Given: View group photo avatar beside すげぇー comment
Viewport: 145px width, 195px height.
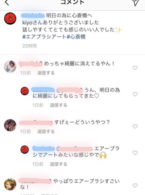Looking at the screenshot, I should [10, 125].
